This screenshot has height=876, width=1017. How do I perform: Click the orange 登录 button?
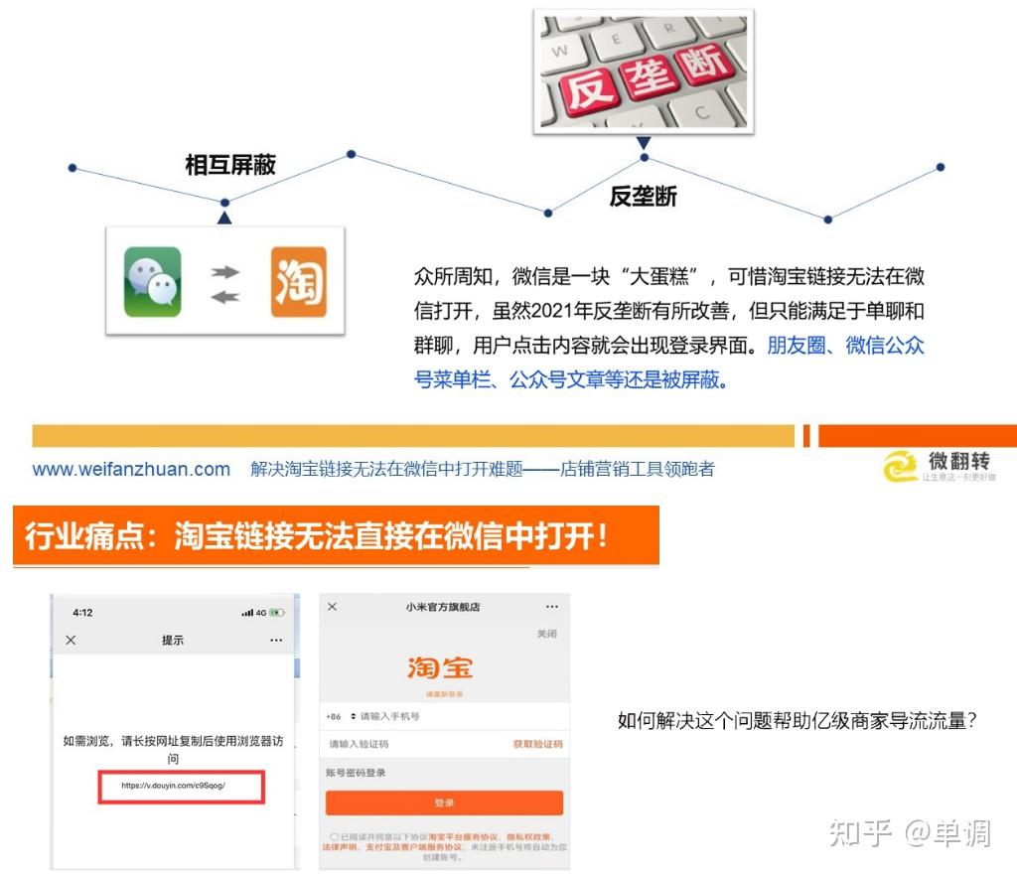click(444, 803)
